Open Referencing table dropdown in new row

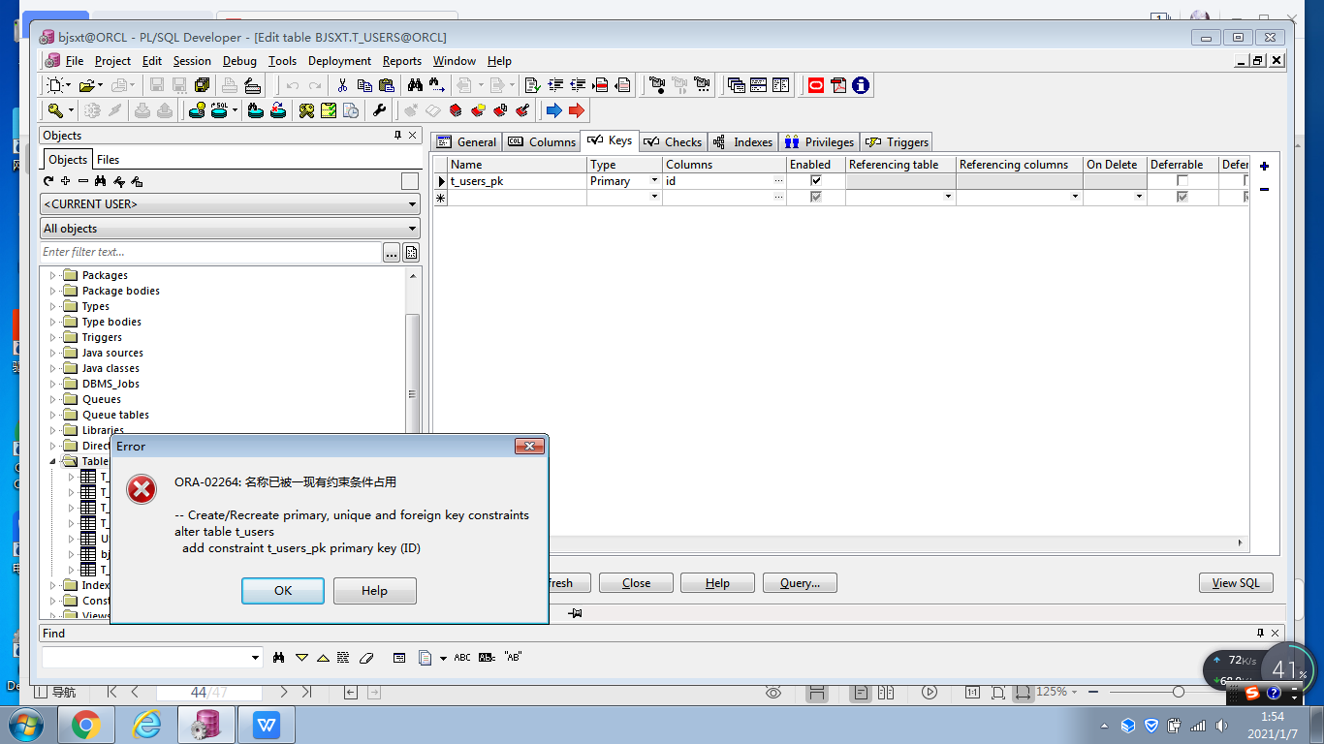(x=948, y=197)
